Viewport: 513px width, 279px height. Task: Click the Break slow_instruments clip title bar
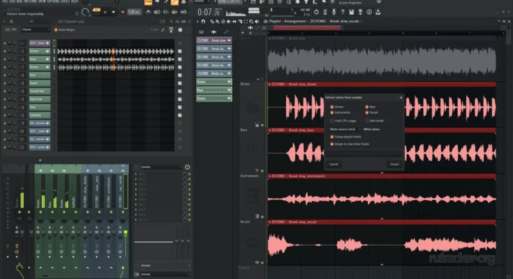tap(382, 176)
